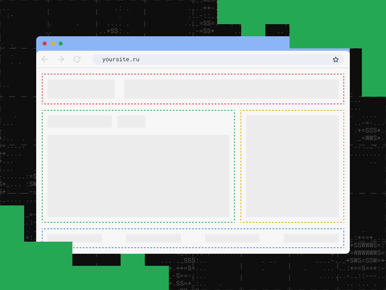The width and height of the screenshot is (386, 290).
Task: Click the browser forward arrow
Action: coord(61,59)
